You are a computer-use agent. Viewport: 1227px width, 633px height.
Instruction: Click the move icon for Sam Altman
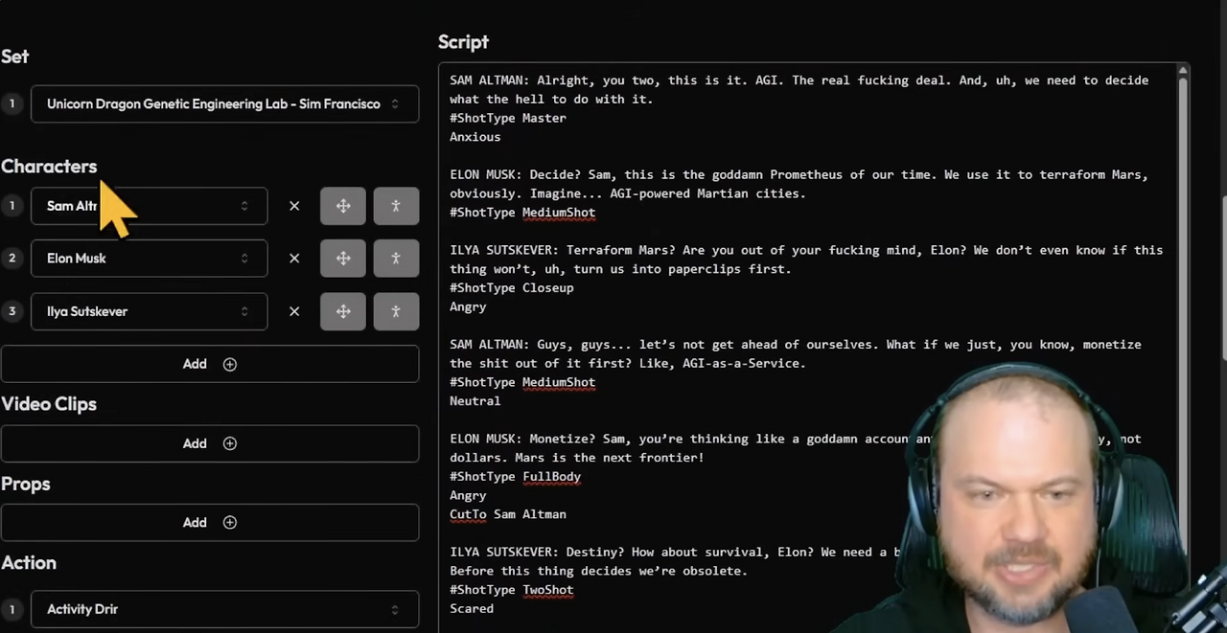click(x=343, y=206)
